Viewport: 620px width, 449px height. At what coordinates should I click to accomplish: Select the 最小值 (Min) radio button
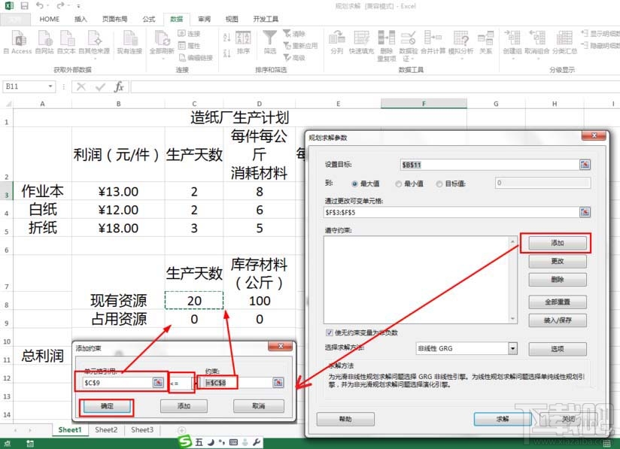click(399, 181)
